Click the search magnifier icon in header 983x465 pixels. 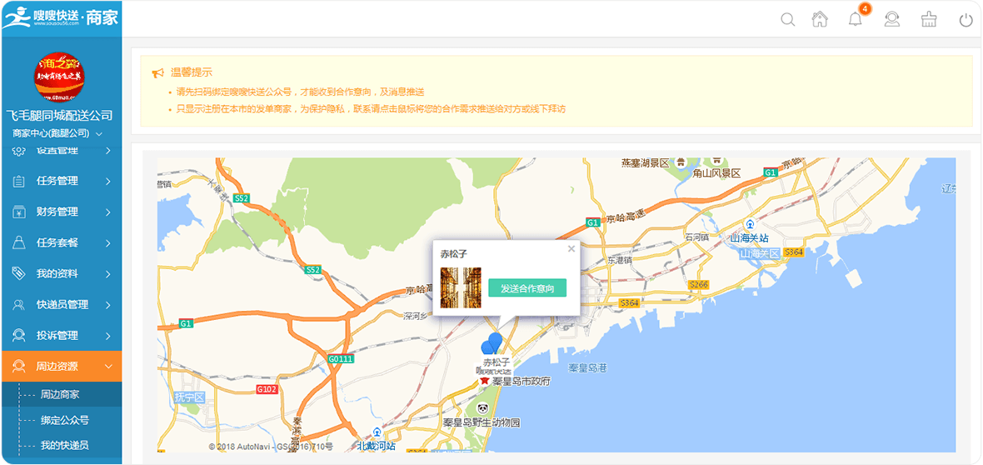[x=787, y=20]
